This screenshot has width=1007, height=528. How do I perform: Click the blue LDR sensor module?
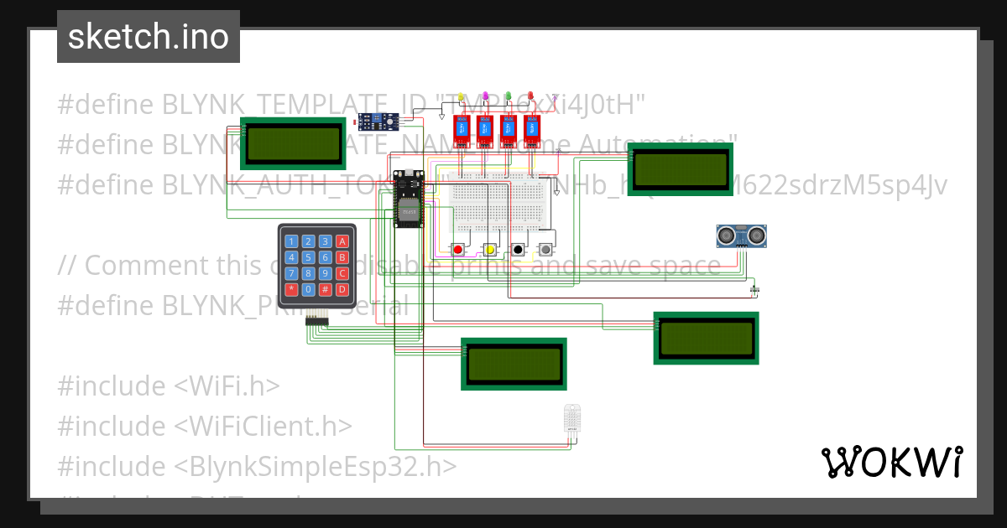[377, 121]
